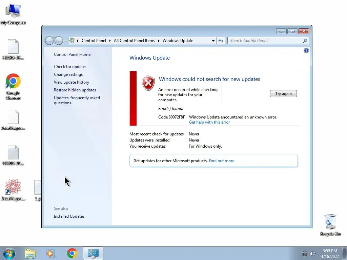The height and width of the screenshot is (260, 347).
Task: Go back with the Back arrow button
Action: pyautogui.click(x=49, y=41)
